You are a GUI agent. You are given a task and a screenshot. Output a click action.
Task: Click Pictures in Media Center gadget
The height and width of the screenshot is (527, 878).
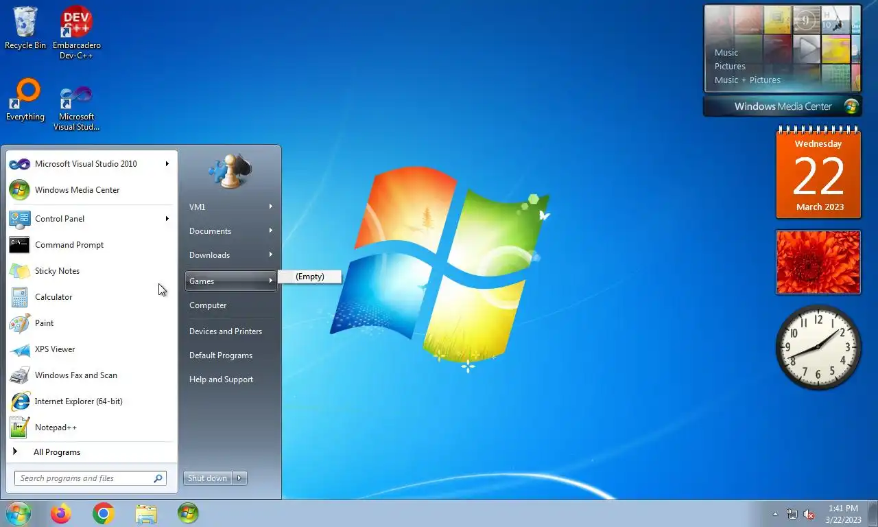point(730,67)
